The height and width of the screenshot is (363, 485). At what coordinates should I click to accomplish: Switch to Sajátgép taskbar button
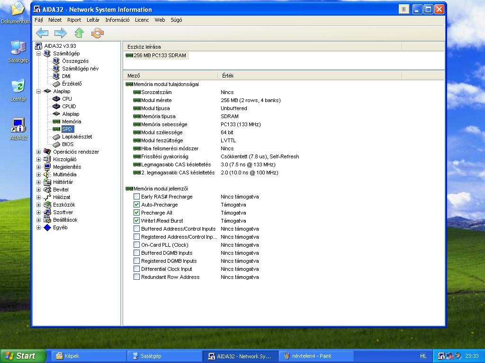(164, 356)
